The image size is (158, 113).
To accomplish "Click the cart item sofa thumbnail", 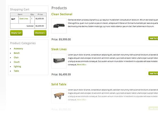I will pyautogui.click(x=13, y=19).
